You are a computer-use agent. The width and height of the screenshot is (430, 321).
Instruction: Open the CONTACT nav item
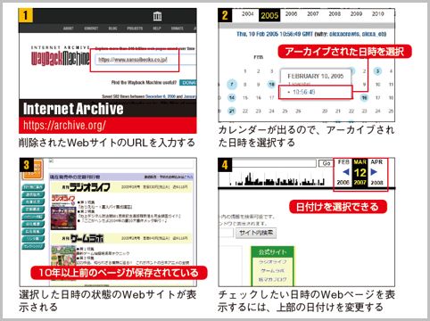(x=91, y=29)
